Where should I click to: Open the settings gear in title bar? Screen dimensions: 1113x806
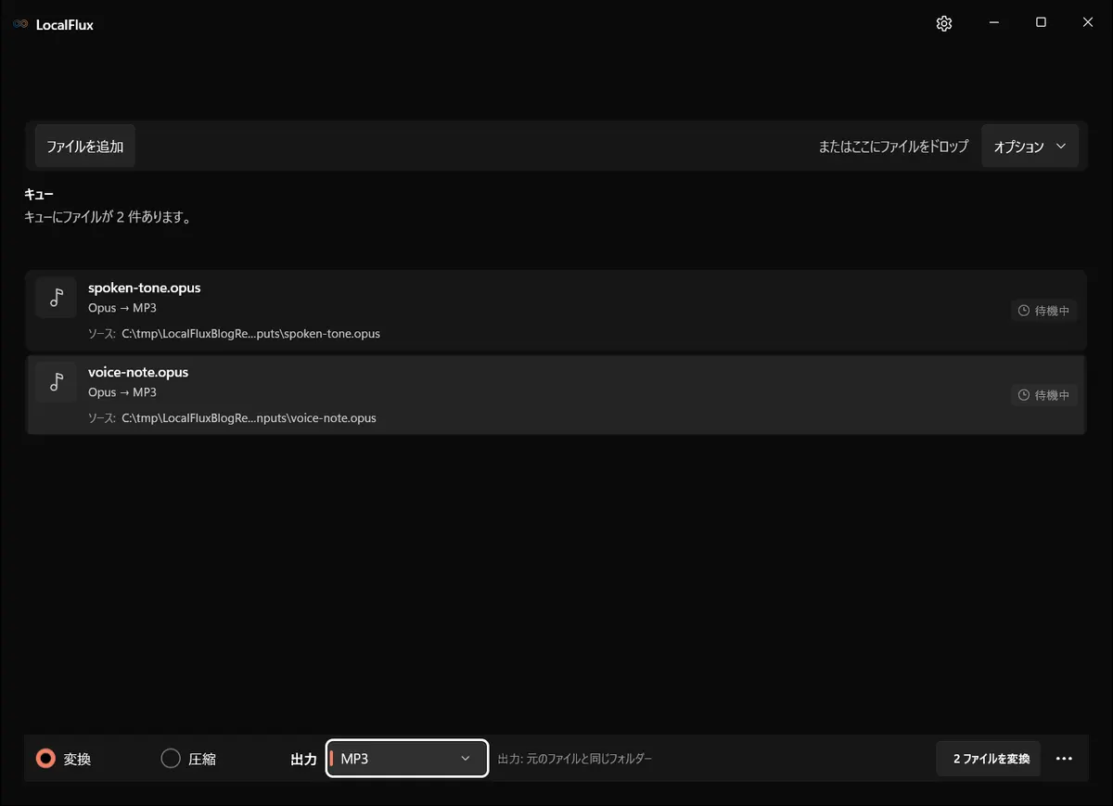944,24
